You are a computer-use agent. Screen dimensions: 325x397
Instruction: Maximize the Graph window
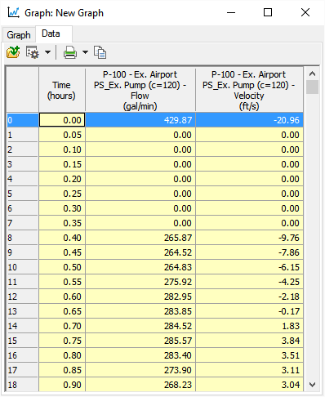coord(268,12)
